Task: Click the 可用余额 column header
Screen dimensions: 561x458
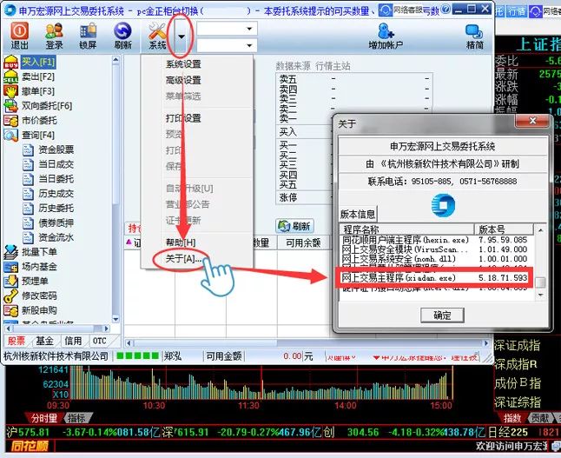Action: pos(303,242)
